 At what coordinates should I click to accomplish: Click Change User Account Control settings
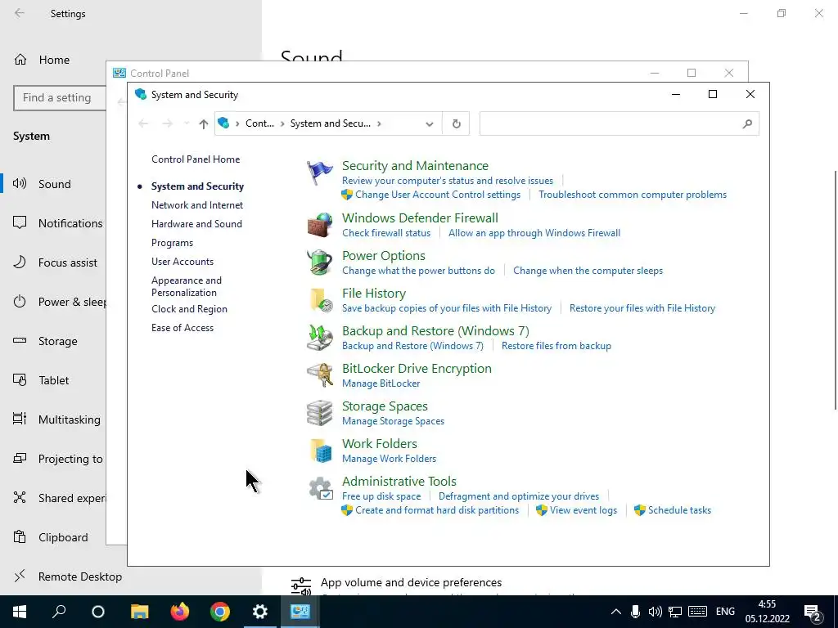click(438, 195)
